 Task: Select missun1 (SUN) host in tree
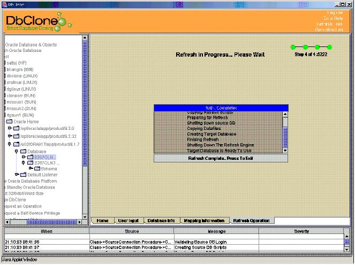point(21,102)
